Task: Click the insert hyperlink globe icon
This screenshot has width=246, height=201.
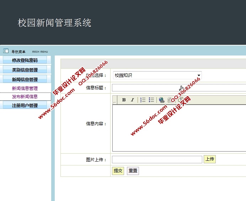Action: (162, 100)
